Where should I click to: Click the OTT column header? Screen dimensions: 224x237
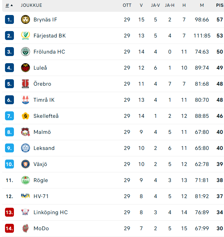127,5
